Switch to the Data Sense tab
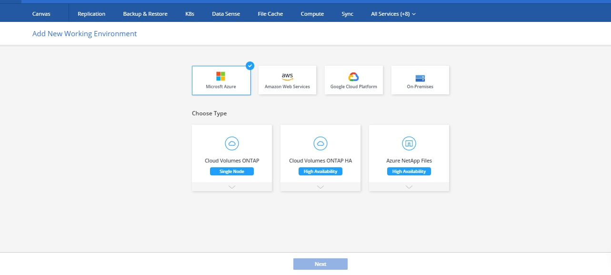The height and width of the screenshot is (275, 611). pyautogui.click(x=226, y=14)
